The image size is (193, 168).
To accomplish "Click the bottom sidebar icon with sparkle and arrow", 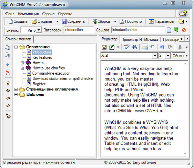I will [x=8, y=116].
